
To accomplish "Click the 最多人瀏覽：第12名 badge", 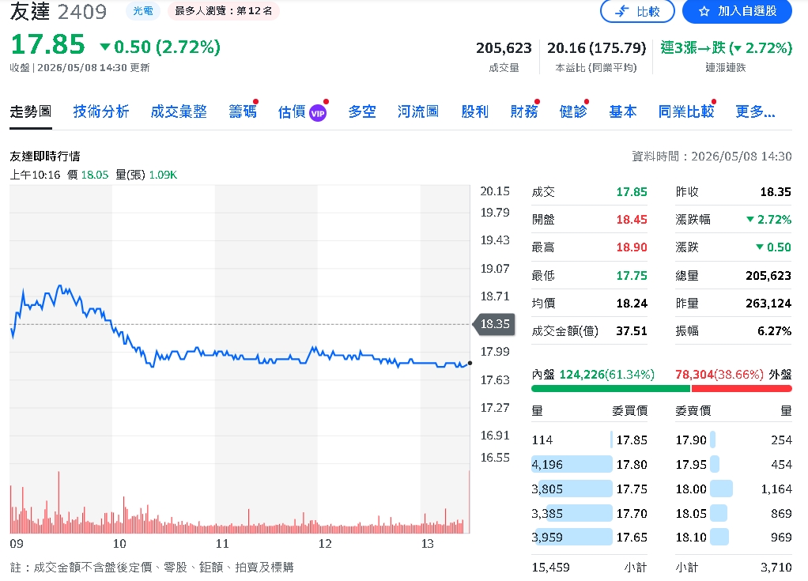I will 223,11.
